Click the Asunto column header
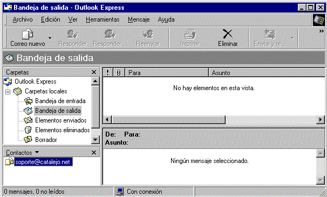 pos(267,73)
